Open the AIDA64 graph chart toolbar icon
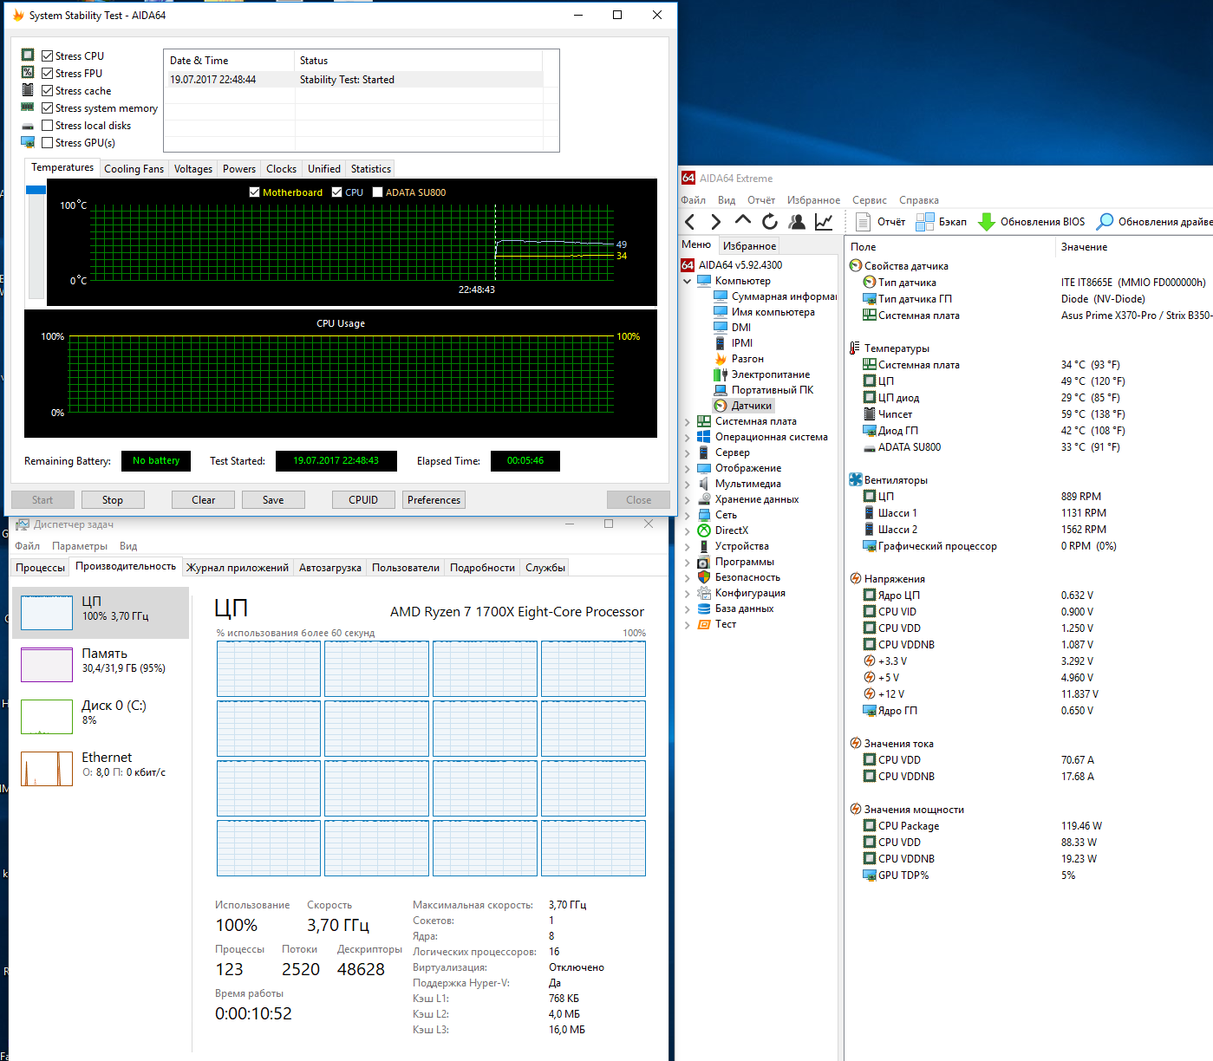The height and width of the screenshot is (1061, 1213). [x=824, y=222]
